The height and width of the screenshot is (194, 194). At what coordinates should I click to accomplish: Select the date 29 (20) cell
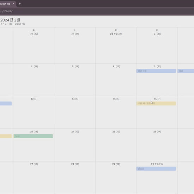tap(116, 177)
